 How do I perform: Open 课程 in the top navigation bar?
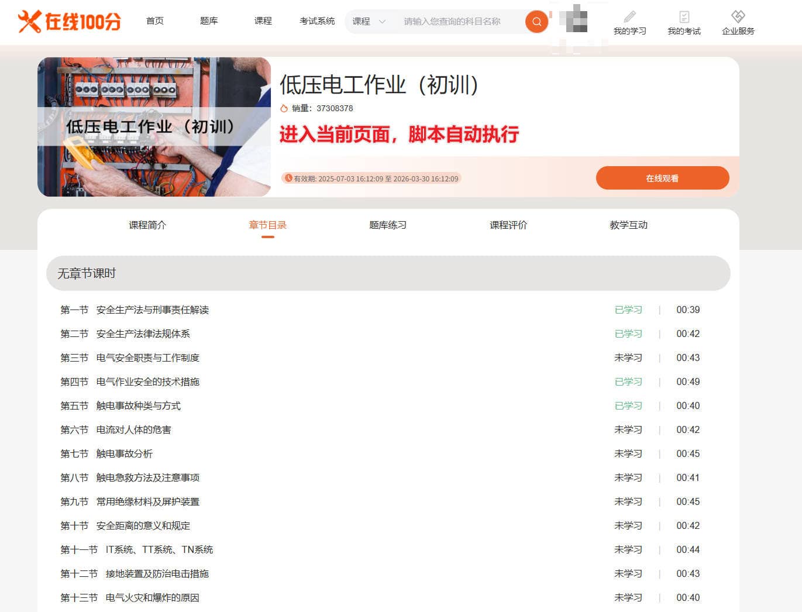point(263,21)
